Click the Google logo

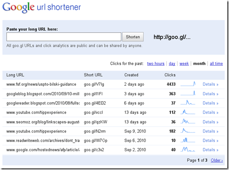pyautogui.click(x=18, y=7)
